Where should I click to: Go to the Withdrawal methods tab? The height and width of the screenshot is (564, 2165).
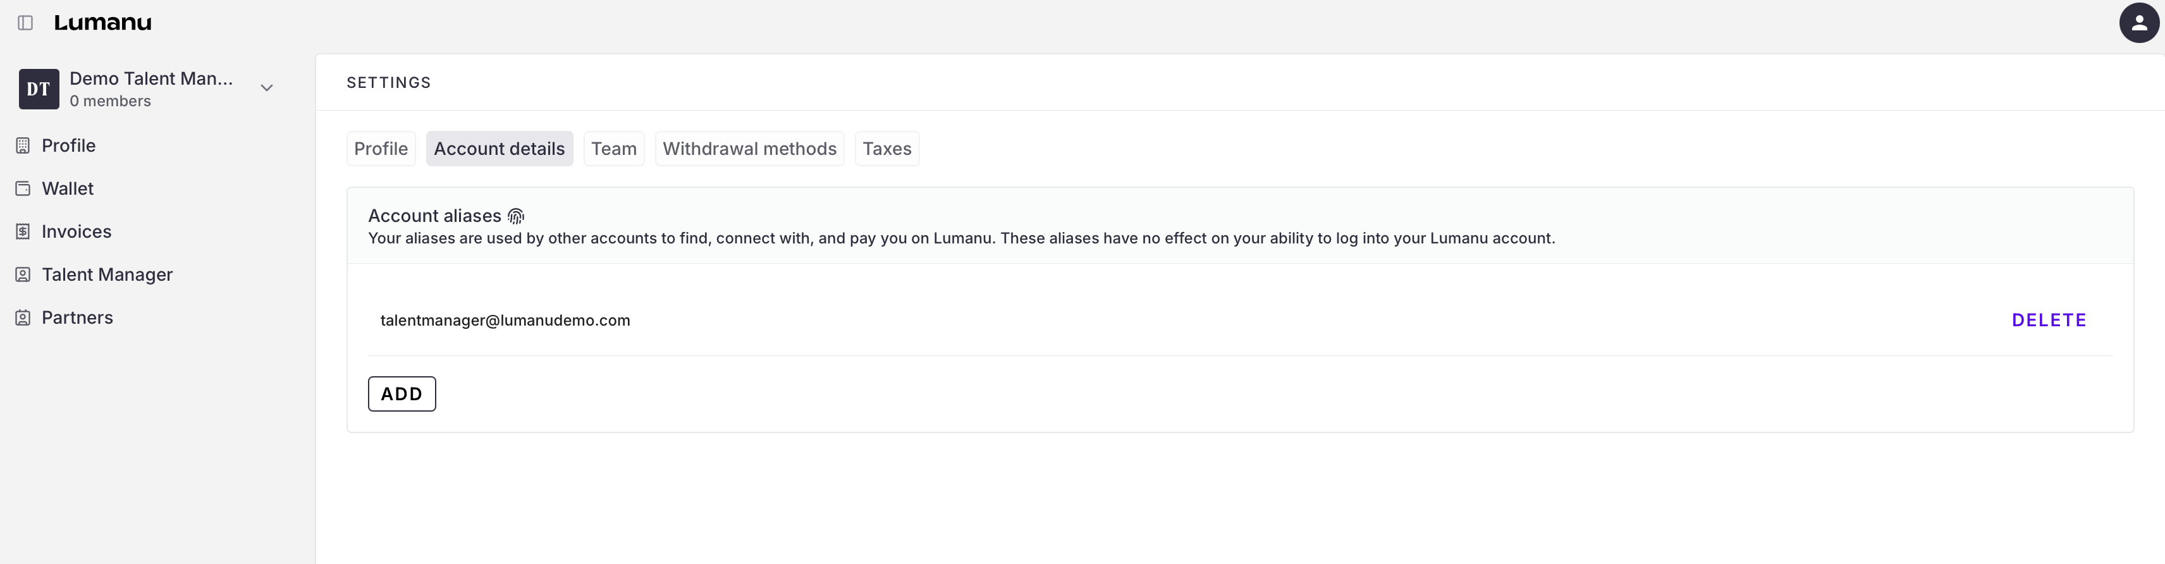click(x=749, y=149)
